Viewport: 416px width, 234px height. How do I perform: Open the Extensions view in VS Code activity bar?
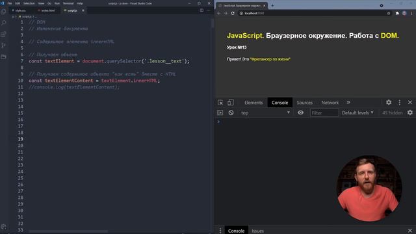[3, 34]
